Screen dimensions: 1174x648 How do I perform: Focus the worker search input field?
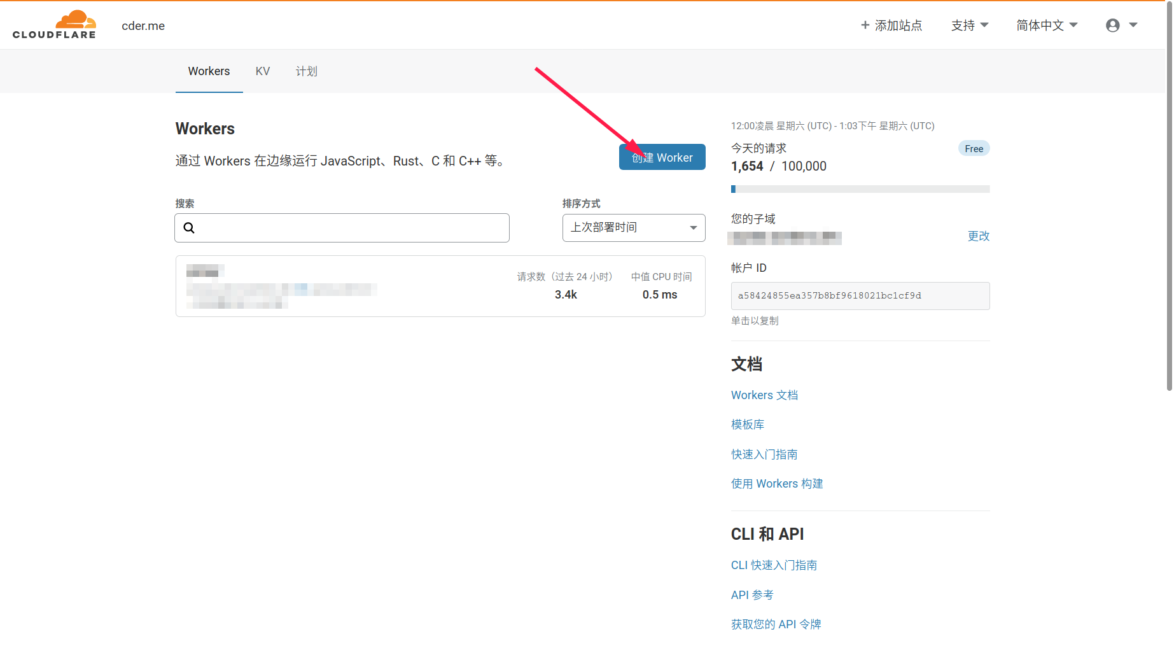[342, 228]
